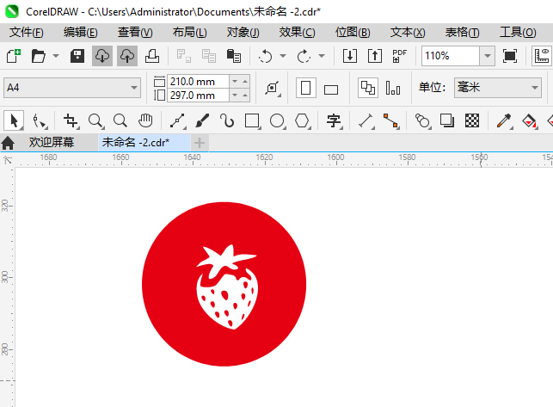The height and width of the screenshot is (407, 553).
Task: Toggle full-screen preview icon
Action: [x=510, y=56]
